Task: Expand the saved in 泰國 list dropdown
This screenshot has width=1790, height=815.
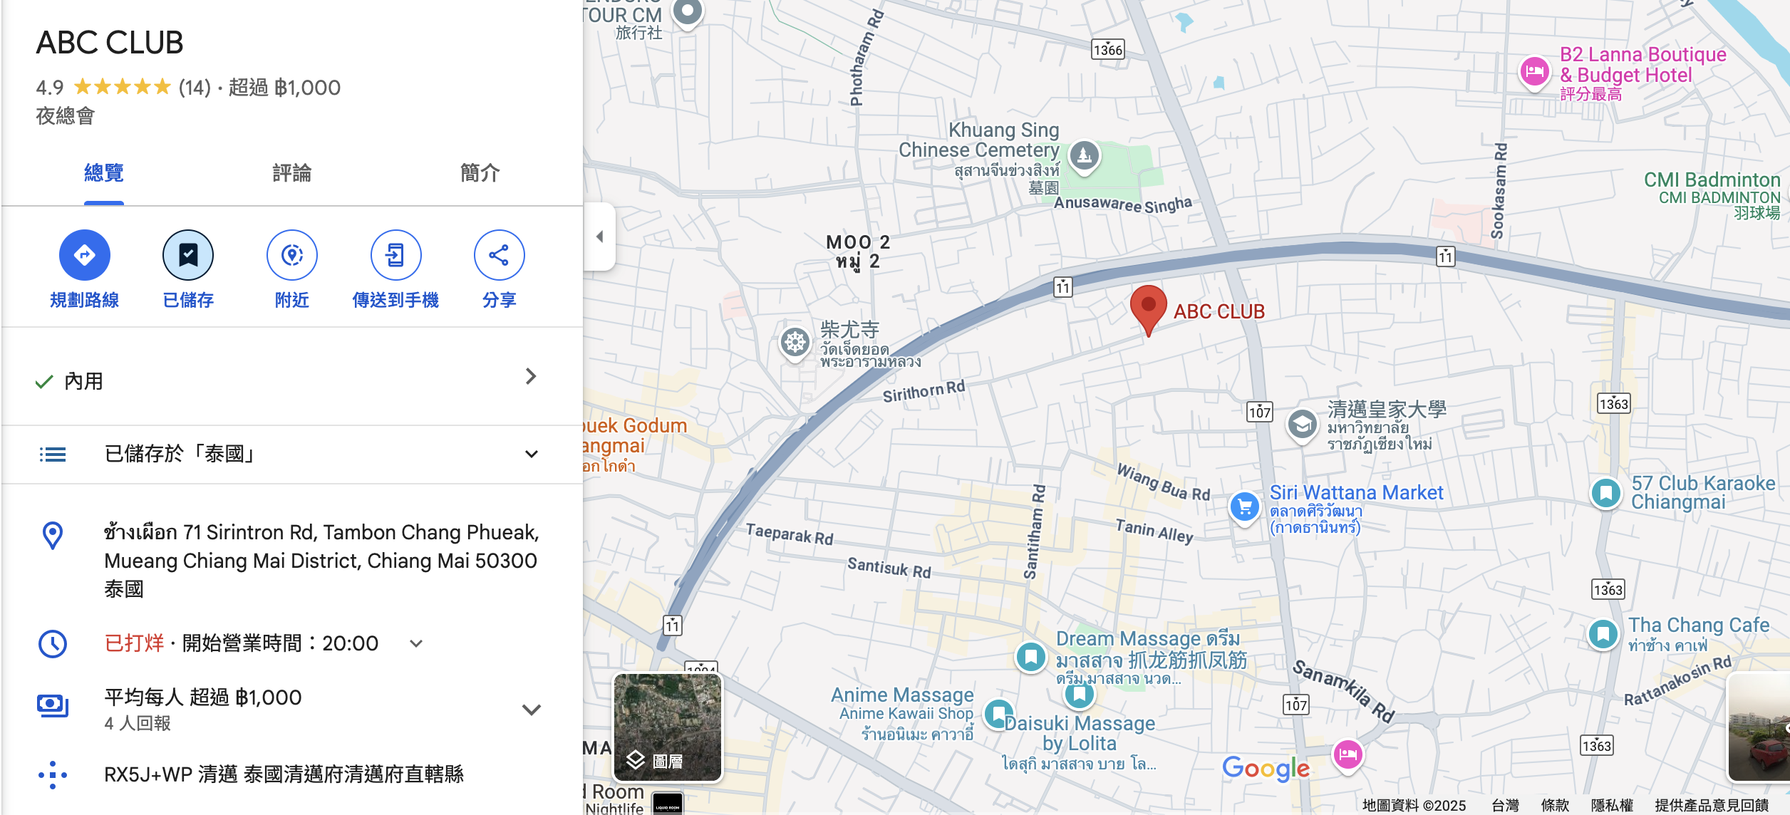Action: [531, 454]
